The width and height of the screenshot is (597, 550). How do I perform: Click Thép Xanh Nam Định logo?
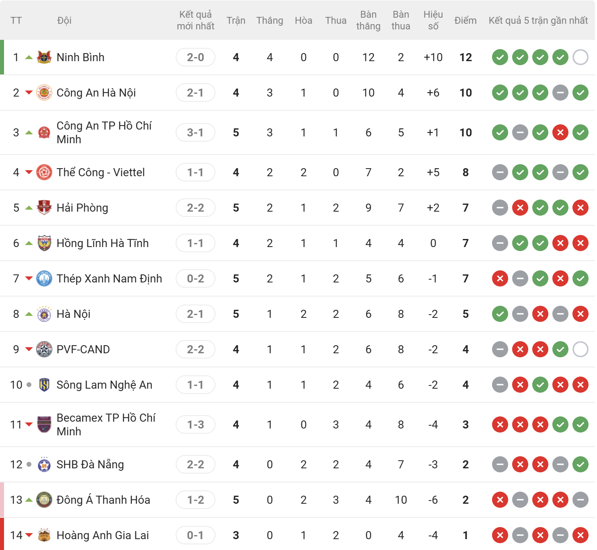[44, 278]
